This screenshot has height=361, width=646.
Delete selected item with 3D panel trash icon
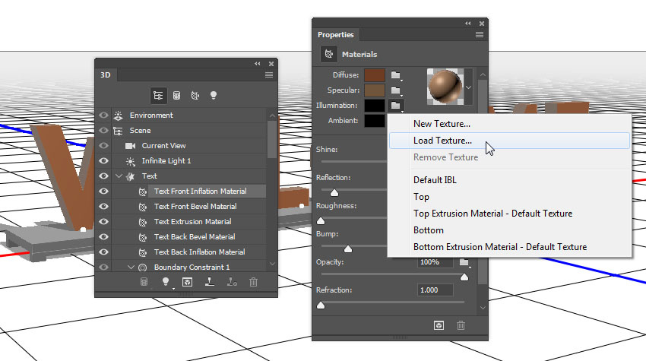tap(253, 281)
